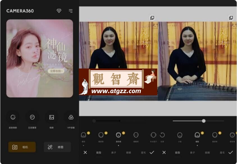Select the highlighted smiling face preset in the middle editor
The width and height of the screenshot is (237, 164).
(118, 135)
